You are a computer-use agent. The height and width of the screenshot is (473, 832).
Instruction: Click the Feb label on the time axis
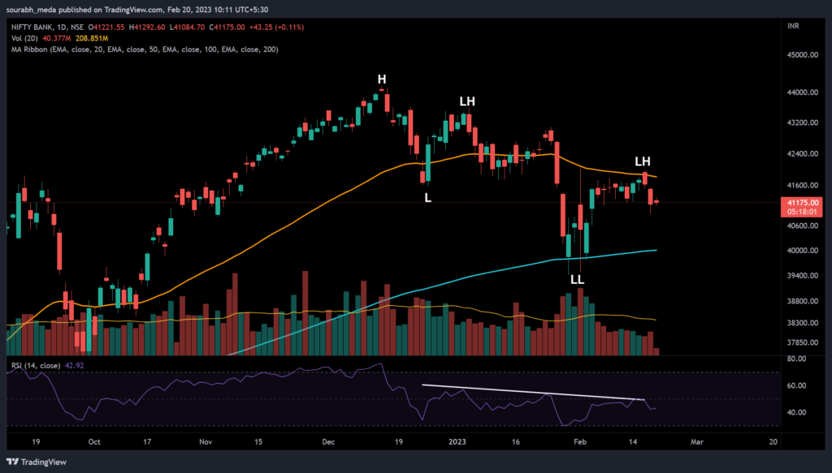click(x=580, y=441)
